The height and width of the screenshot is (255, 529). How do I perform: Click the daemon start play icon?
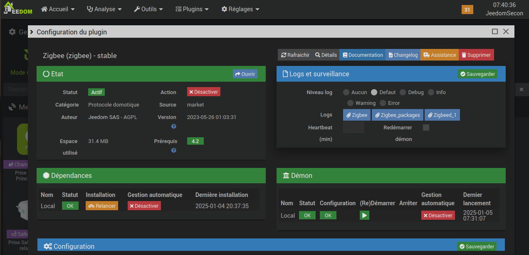364,216
